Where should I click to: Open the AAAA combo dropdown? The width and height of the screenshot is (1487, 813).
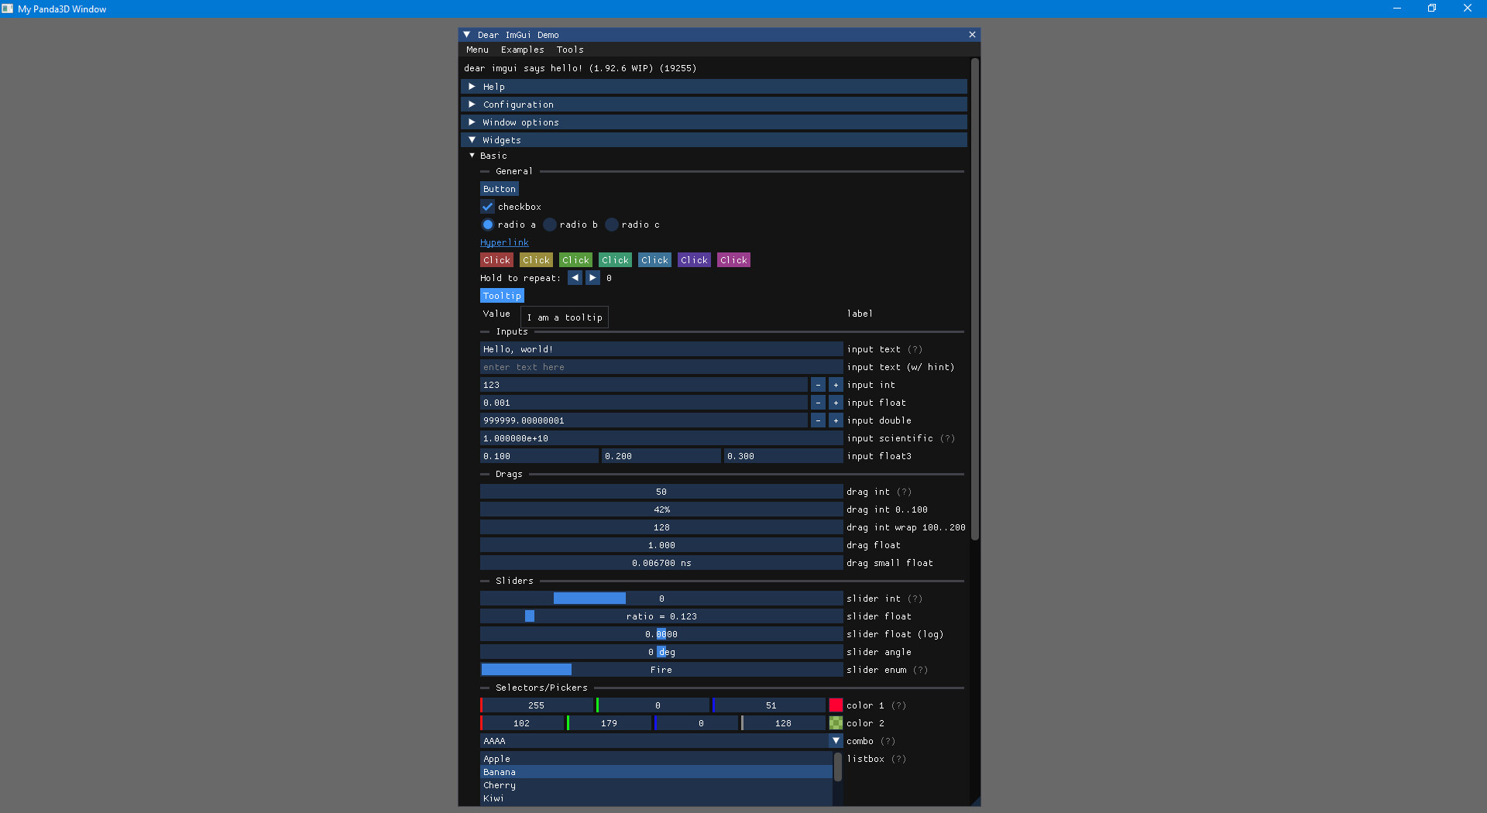click(x=836, y=741)
